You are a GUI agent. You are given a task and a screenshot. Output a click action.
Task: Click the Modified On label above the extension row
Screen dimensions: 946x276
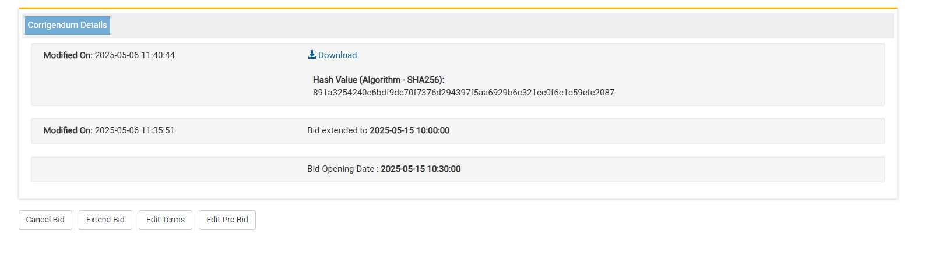pyautogui.click(x=68, y=55)
